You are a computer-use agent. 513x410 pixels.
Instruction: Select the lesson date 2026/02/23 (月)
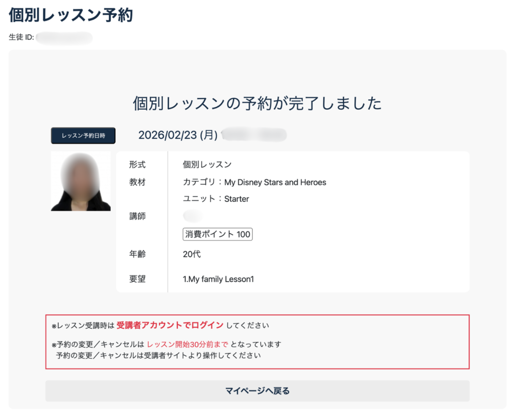coord(177,135)
